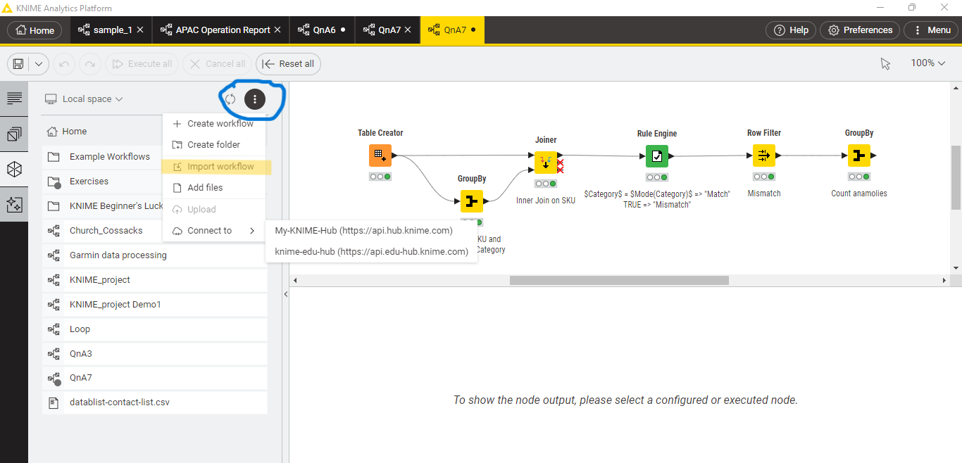Click the Rule Engine node icon
This screenshot has width=962, height=463.
[656, 156]
